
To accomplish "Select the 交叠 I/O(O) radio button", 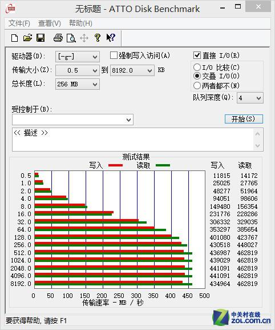I will pos(197,75).
